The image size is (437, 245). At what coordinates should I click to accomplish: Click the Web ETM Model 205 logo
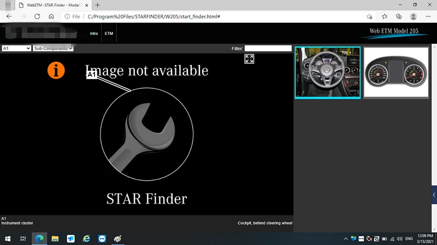coord(394,33)
